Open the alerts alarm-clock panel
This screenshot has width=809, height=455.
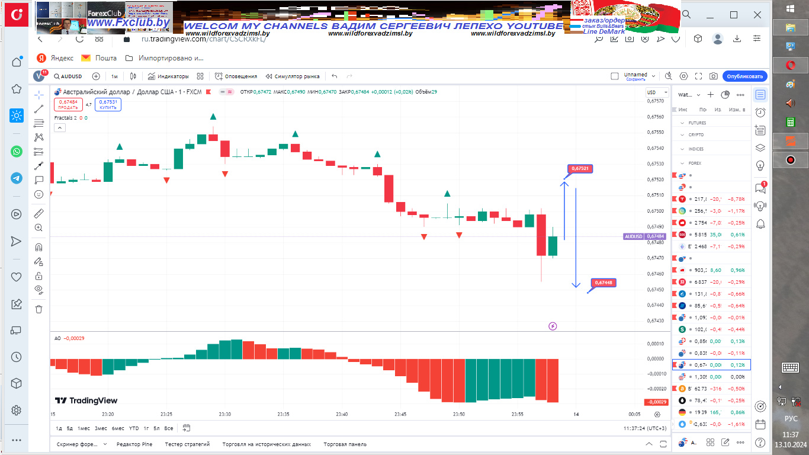click(x=760, y=112)
